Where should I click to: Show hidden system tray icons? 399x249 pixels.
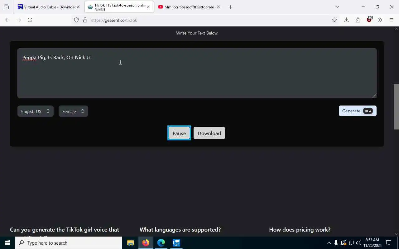pos(329,243)
